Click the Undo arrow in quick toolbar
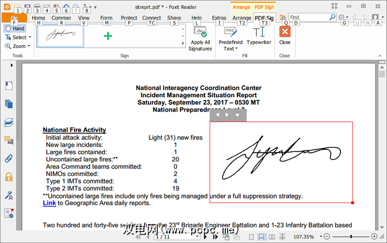Viewport: 387px width, 243px height. point(66,8)
